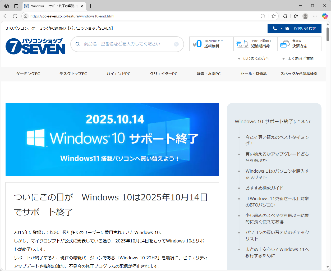This screenshot has height=271, width=331.
Task: Click phone icon in contact button
Action: tap(275, 28)
